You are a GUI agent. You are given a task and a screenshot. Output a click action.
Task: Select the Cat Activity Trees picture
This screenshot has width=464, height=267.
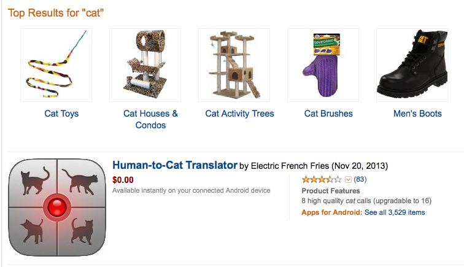click(234, 65)
